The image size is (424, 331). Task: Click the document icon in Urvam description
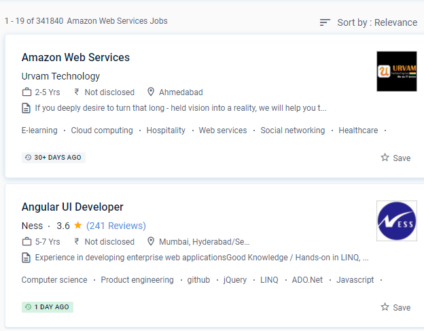point(26,108)
